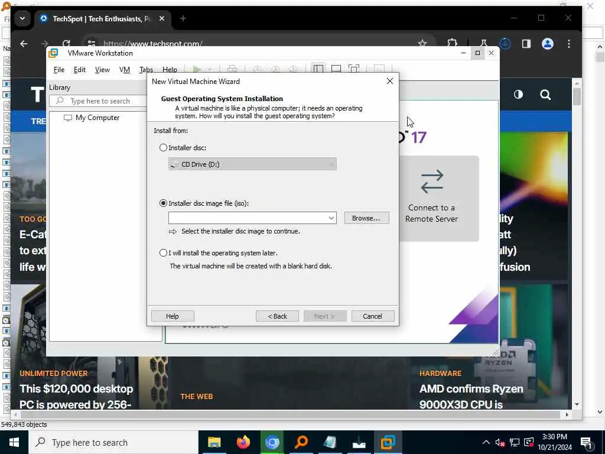Viewport: 605px width, 454px height.
Task: Click into the ISO image path field
Action: (248, 218)
